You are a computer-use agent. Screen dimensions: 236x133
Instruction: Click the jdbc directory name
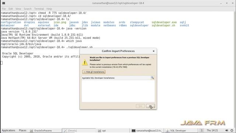(x=72, y=25)
